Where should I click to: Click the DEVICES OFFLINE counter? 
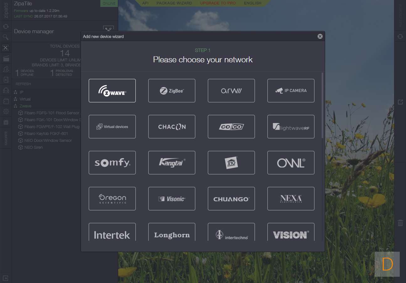coord(25,73)
